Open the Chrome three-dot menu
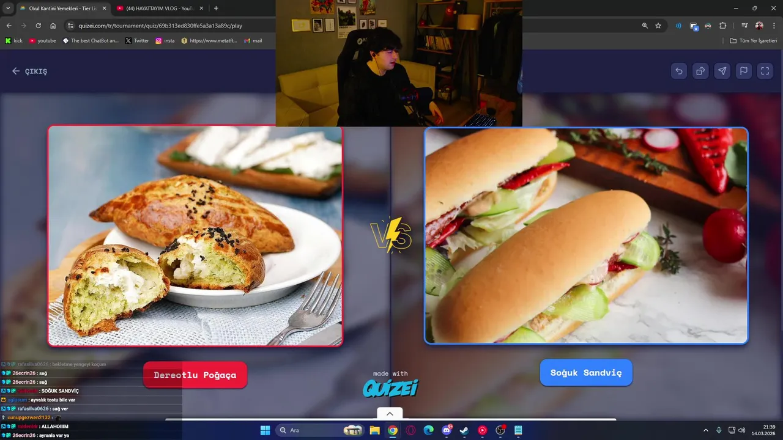The image size is (783, 440). point(774,26)
